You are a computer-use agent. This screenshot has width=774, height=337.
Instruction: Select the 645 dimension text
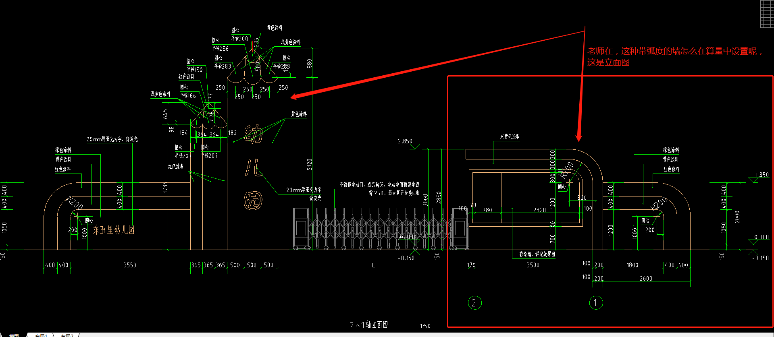[165, 114]
